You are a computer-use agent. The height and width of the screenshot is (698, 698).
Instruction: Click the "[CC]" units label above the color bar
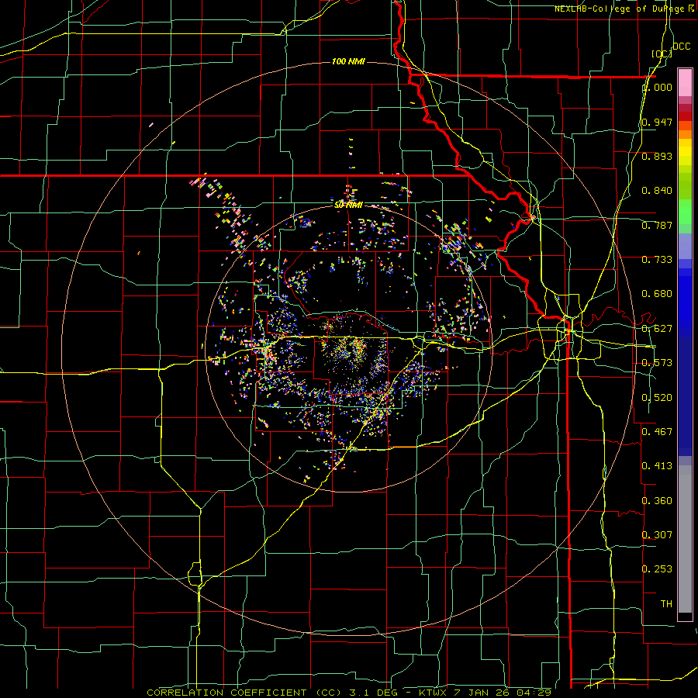[x=662, y=54]
